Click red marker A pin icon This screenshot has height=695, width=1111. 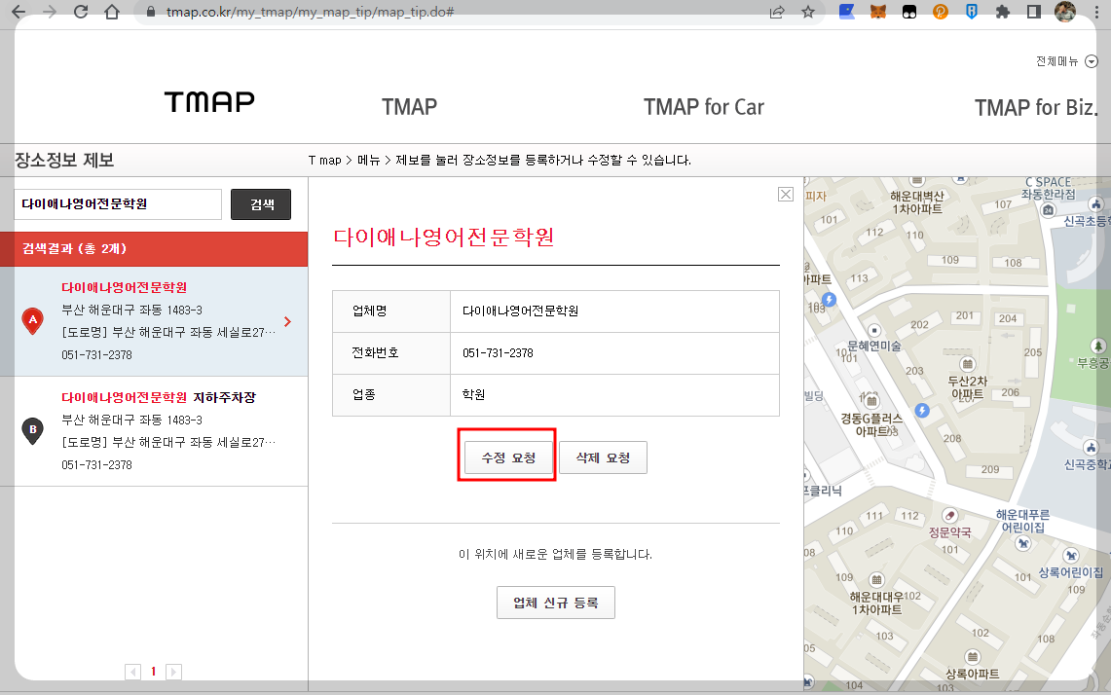coord(32,321)
